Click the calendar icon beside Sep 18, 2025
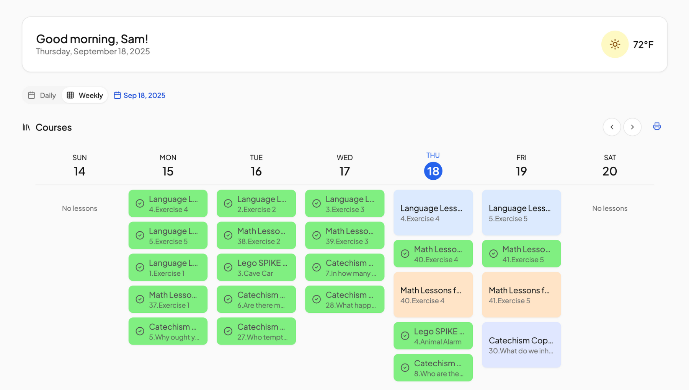Image resolution: width=689 pixels, height=390 pixels. point(117,95)
